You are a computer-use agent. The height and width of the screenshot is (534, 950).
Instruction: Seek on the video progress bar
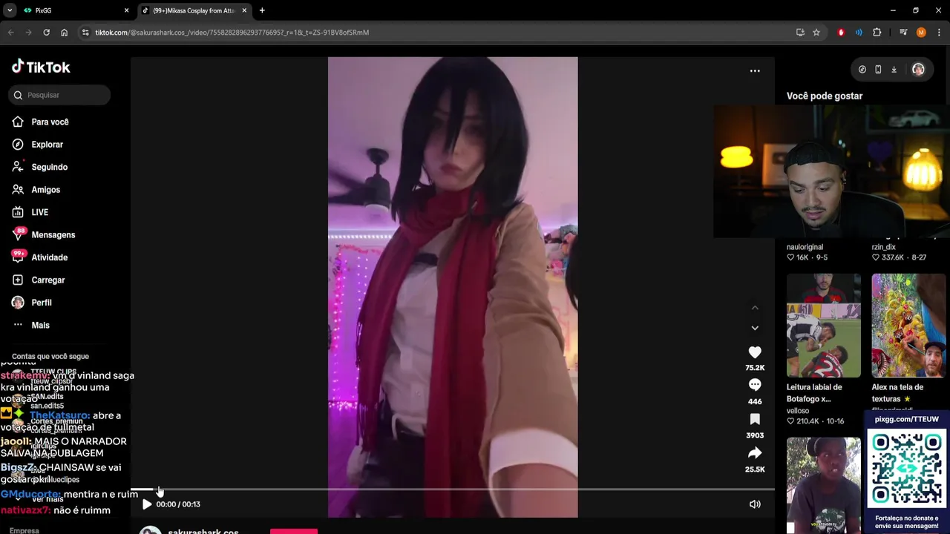click(x=452, y=489)
